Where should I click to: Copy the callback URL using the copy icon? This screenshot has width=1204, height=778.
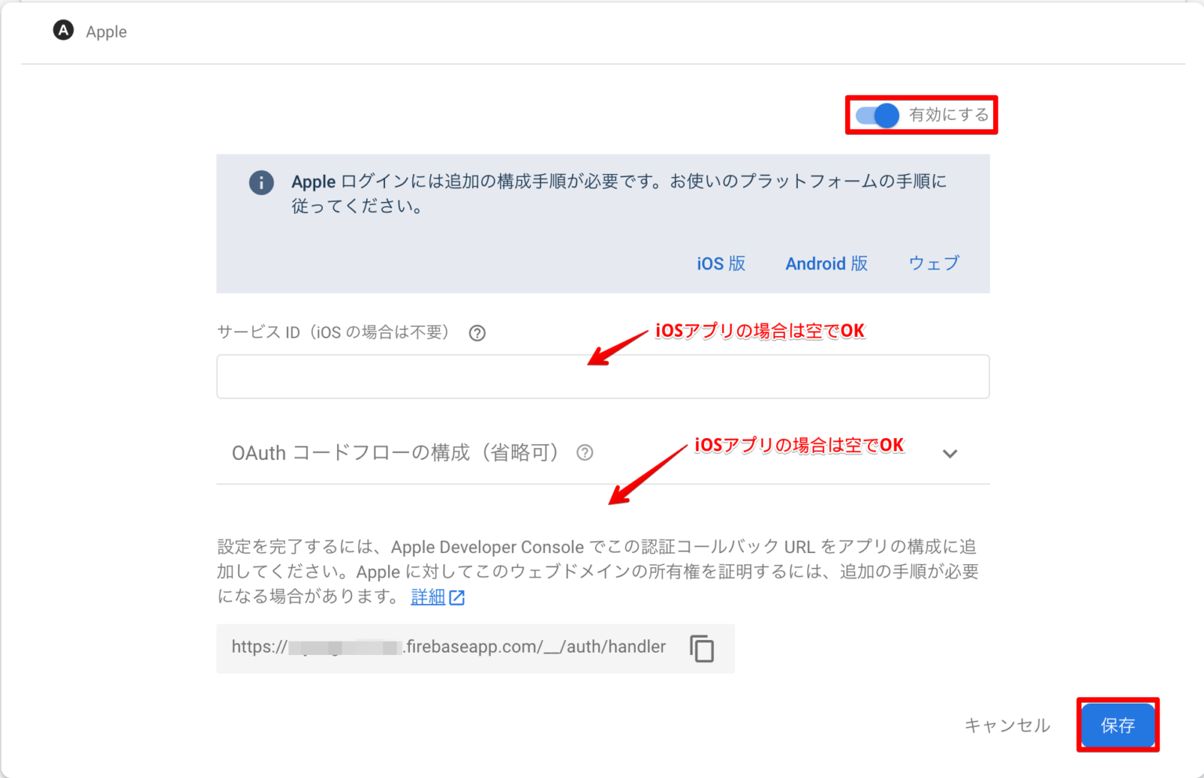[701, 648]
